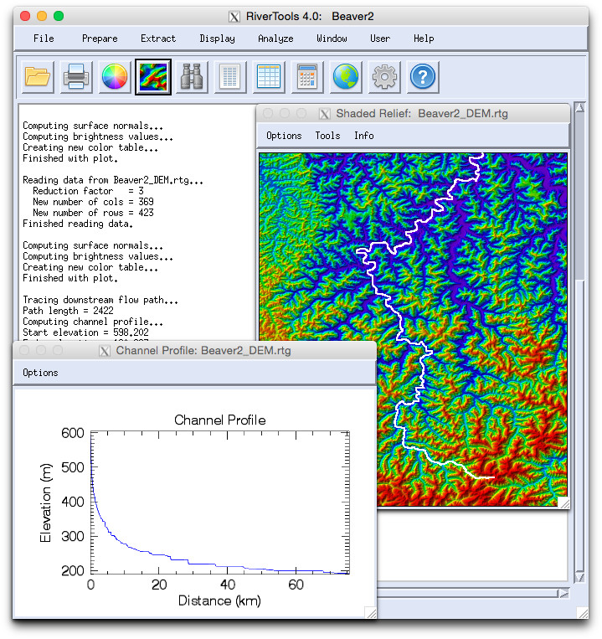Open the data table grid icon
This screenshot has height=639, width=602.
(269, 78)
